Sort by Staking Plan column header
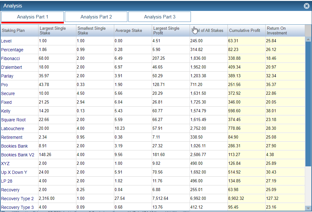This screenshot has width=312, height=212. tap(13, 31)
